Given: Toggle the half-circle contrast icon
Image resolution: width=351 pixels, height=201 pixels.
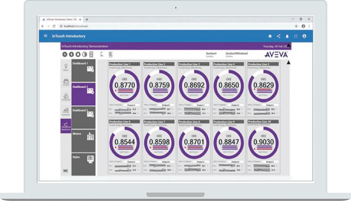Looking at the screenshot, I should pyautogui.click(x=85, y=54).
